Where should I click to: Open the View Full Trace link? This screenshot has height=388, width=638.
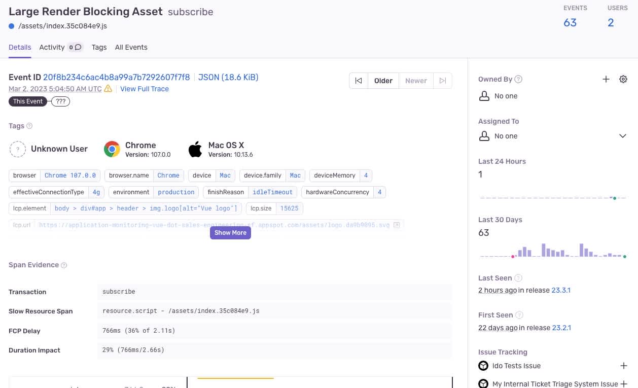145,89
